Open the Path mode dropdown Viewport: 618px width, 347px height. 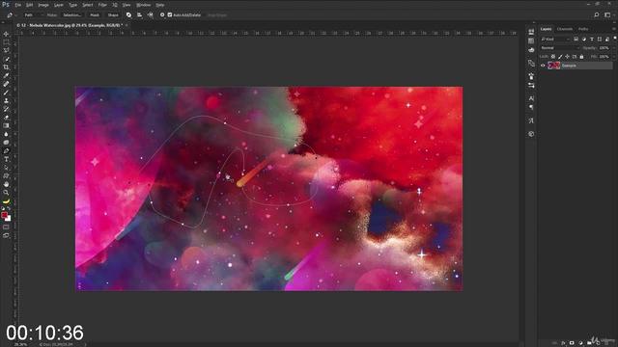tap(33, 15)
